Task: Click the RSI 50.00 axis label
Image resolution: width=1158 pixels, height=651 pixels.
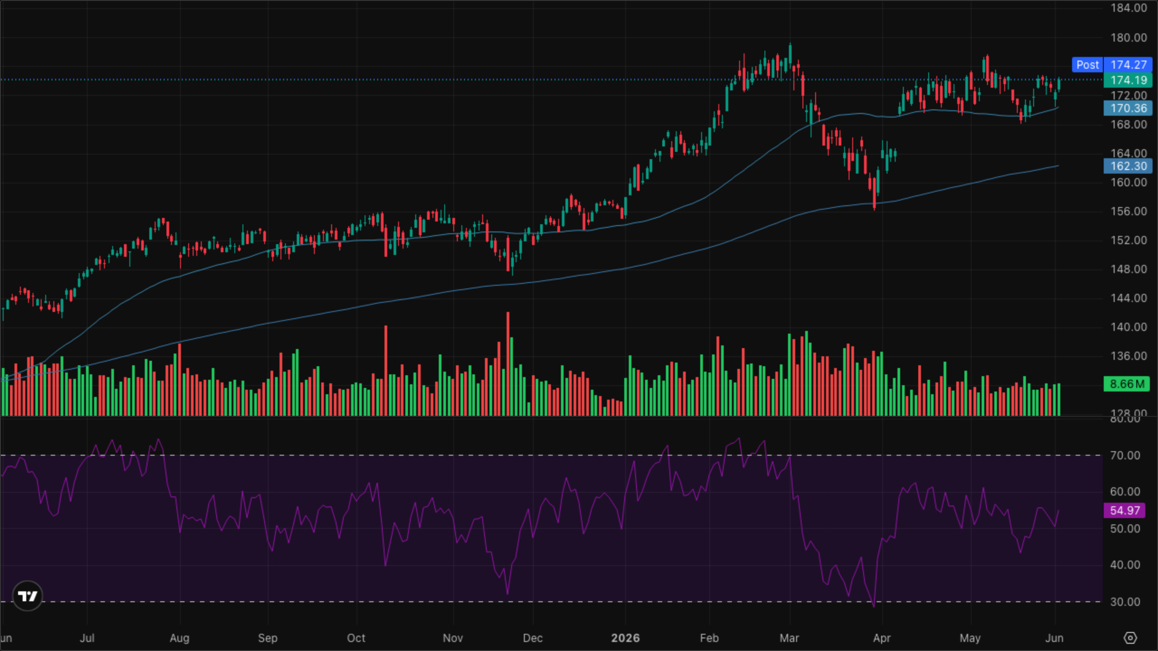Action: coord(1125,528)
